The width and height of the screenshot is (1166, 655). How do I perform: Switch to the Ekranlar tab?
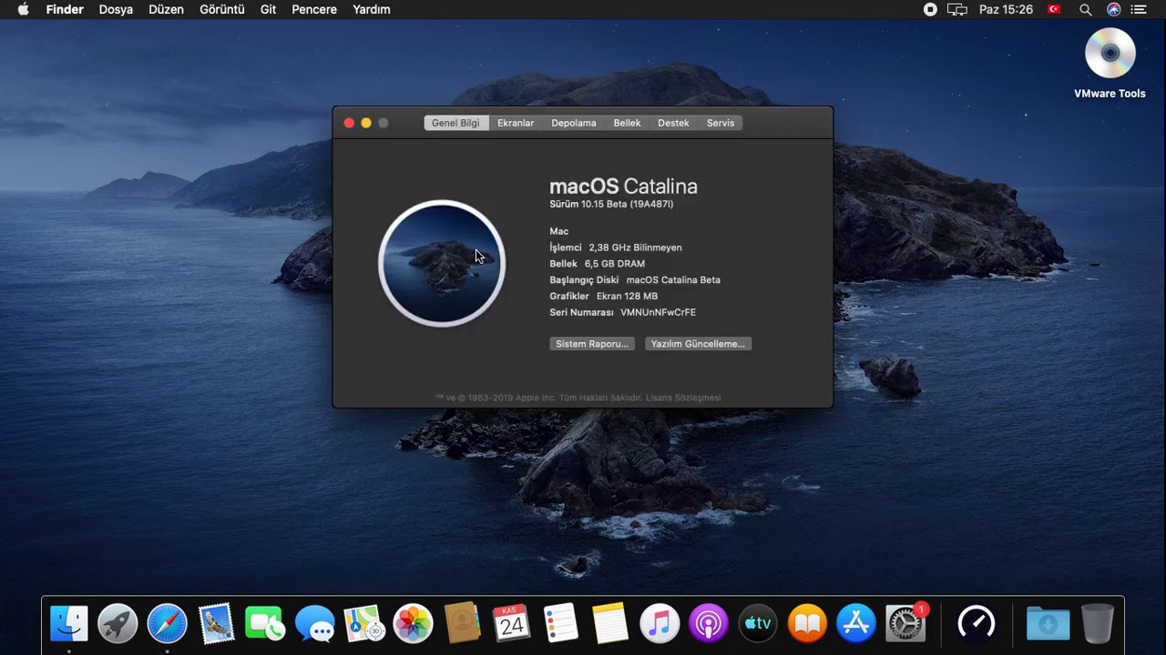click(x=516, y=123)
